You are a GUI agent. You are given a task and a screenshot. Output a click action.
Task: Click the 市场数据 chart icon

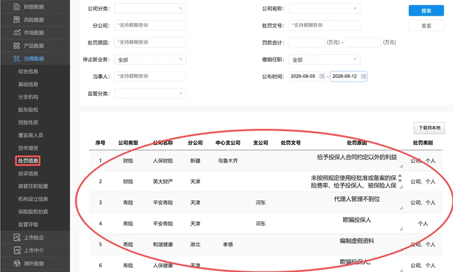pos(17,32)
